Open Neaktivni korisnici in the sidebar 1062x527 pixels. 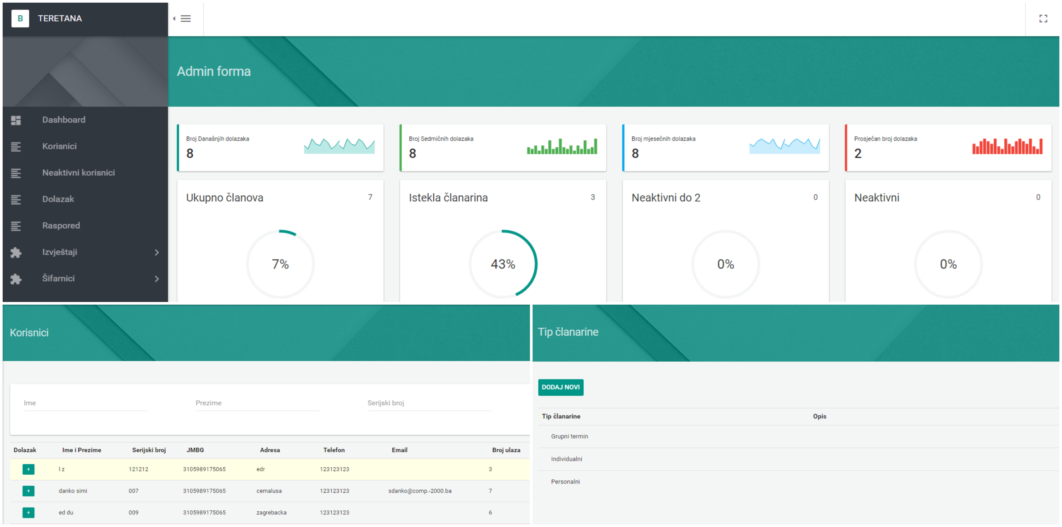[x=85, y=173]
